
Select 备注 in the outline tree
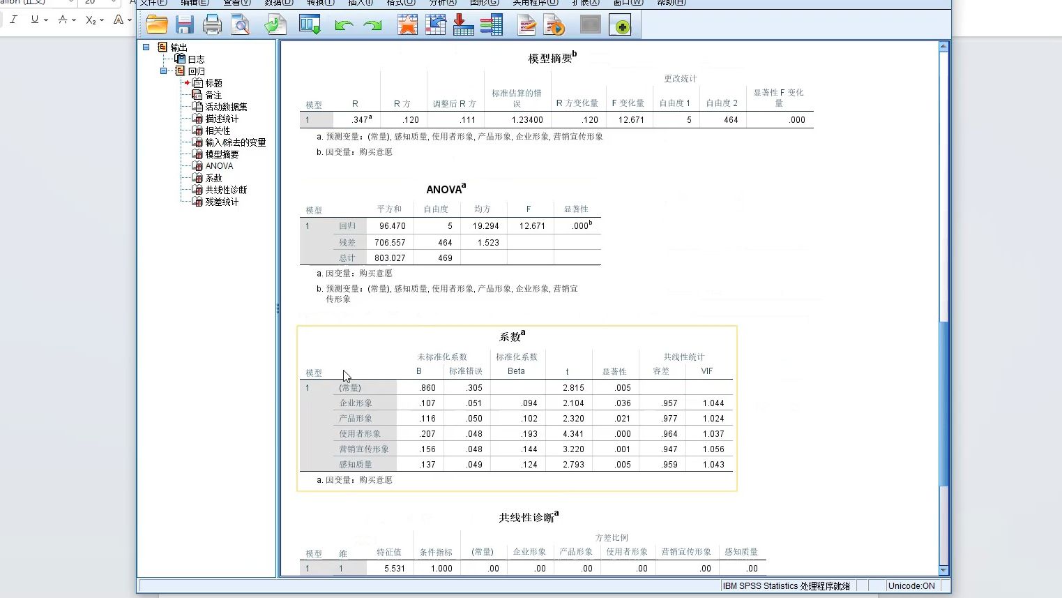(213, 95)
